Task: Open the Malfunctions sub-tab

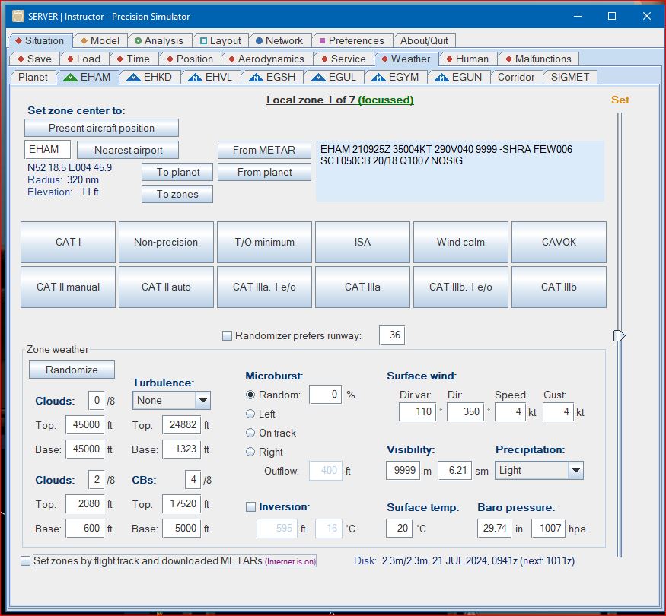Action: pos(538,59)
